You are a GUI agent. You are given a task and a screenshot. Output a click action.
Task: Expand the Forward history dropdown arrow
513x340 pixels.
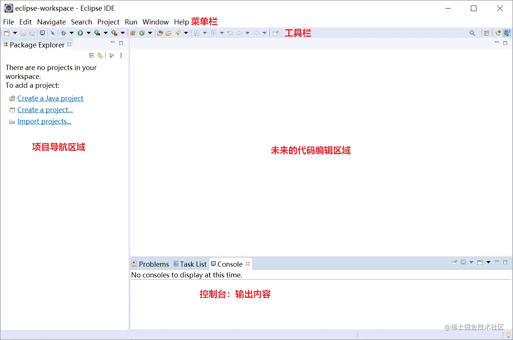coord(264,33)
